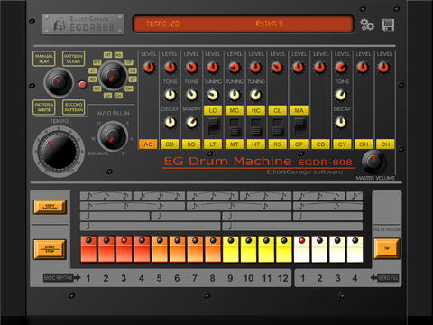Click the CH level knob
Image resolution: width=433 pixels, height=325 pixels.
(x=383, y=67)
